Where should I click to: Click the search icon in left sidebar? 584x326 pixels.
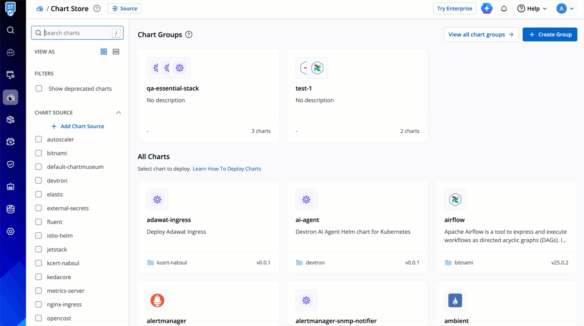(11, 30)
